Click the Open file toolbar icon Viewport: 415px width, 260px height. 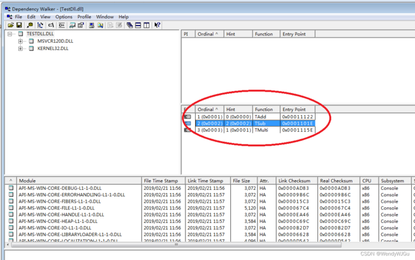click(10, 25)
